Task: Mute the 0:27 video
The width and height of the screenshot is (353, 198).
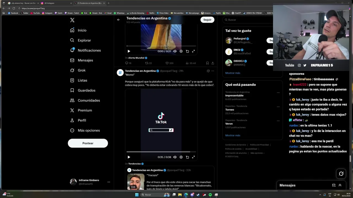Action: 175,51
